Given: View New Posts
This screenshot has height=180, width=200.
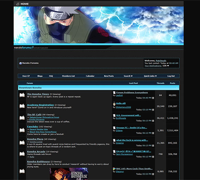Looking at the screenshot, I should (x=109, y=76).
